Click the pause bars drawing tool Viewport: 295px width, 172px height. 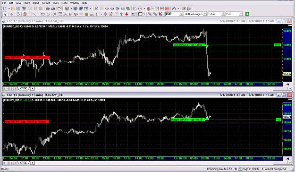[97, 14]
